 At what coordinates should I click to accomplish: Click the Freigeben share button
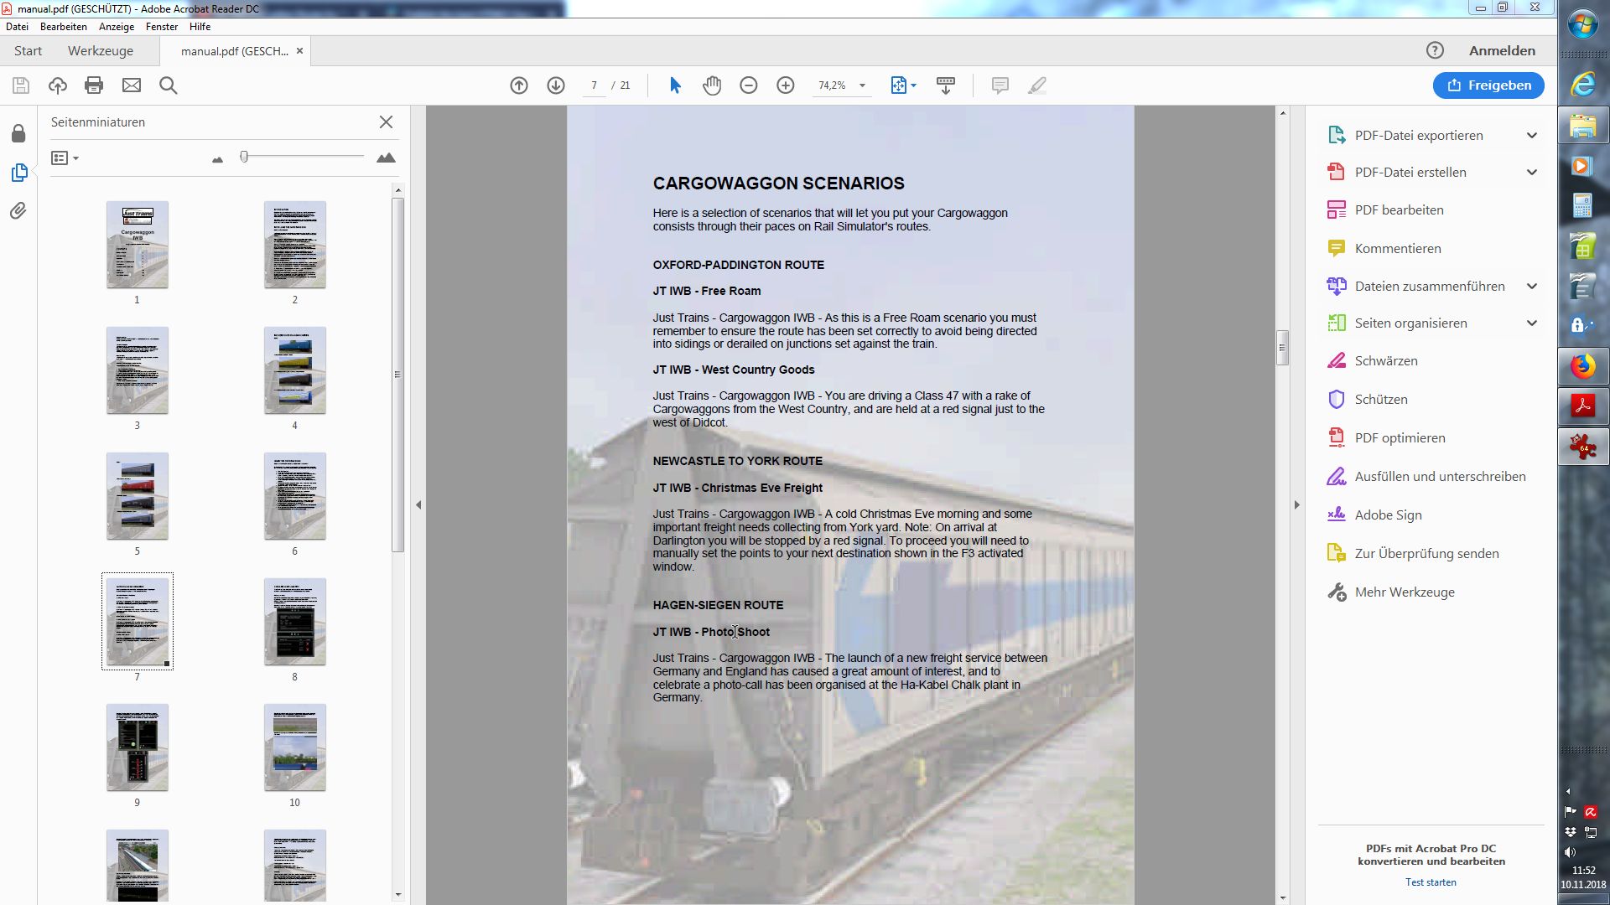point(1488,85)
